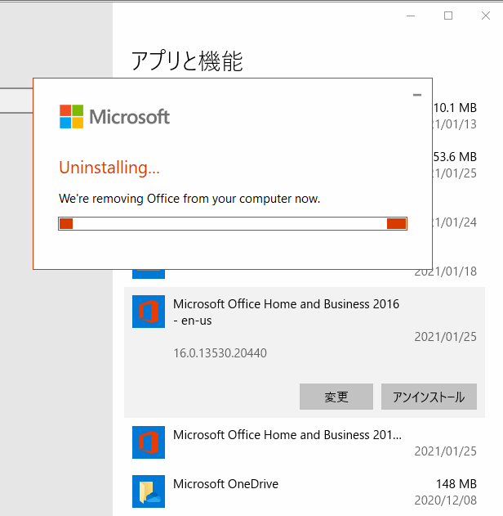Click the Office icon beside the en-us entry

(x=149, y=312)
